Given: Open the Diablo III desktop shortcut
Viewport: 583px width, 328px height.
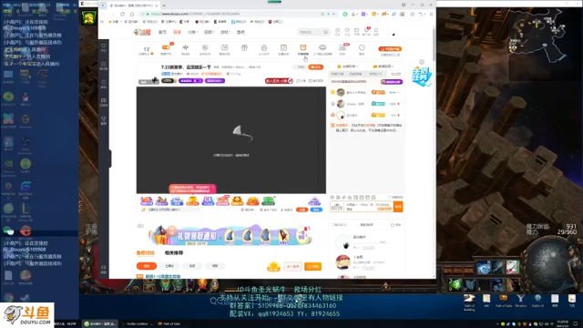Looking at the screenshot, I should click(537, 302).
